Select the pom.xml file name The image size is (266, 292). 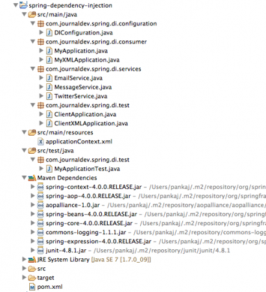[50, 287]
